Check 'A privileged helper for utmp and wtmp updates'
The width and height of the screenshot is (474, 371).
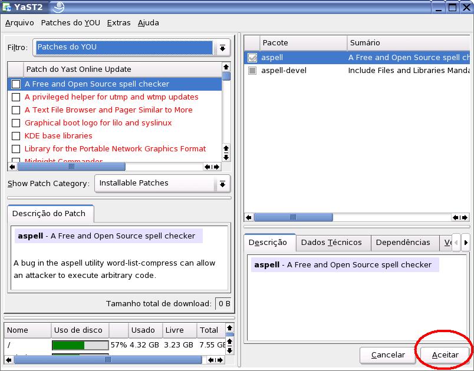coord(16,97)
